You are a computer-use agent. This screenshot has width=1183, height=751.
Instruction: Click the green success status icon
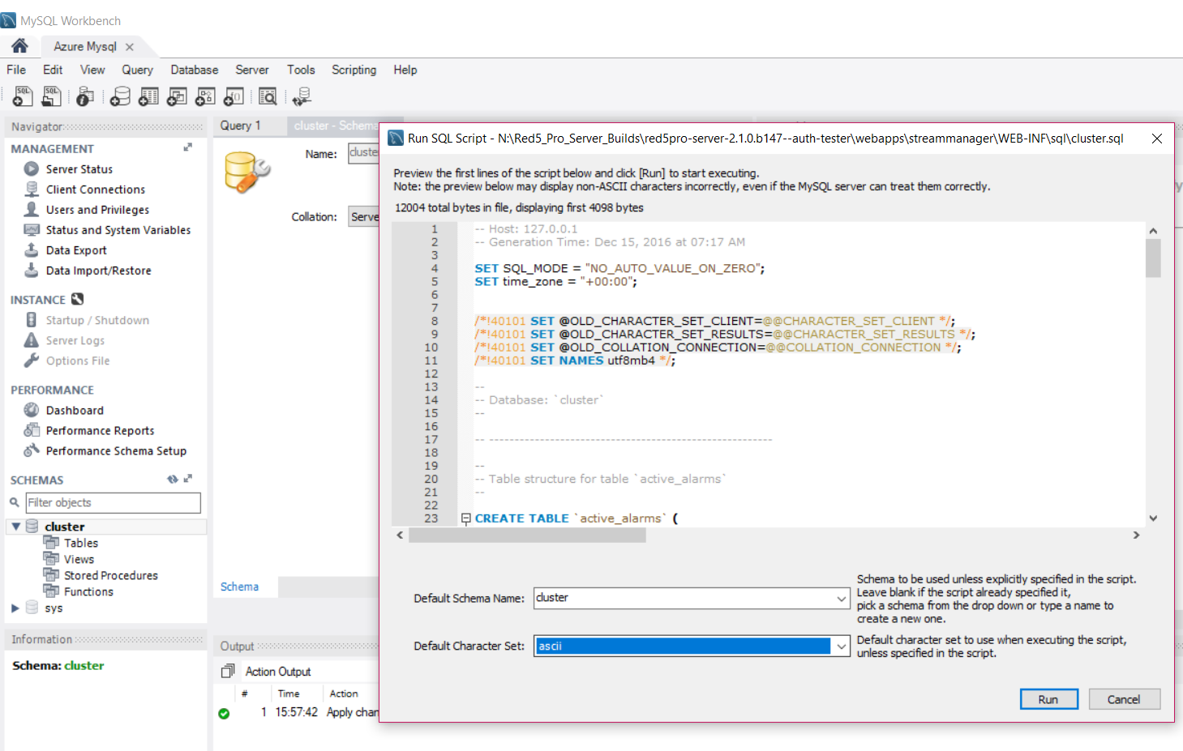[224, 713]
